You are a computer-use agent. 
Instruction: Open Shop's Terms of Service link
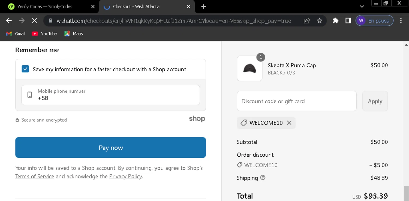click(35, 176)
